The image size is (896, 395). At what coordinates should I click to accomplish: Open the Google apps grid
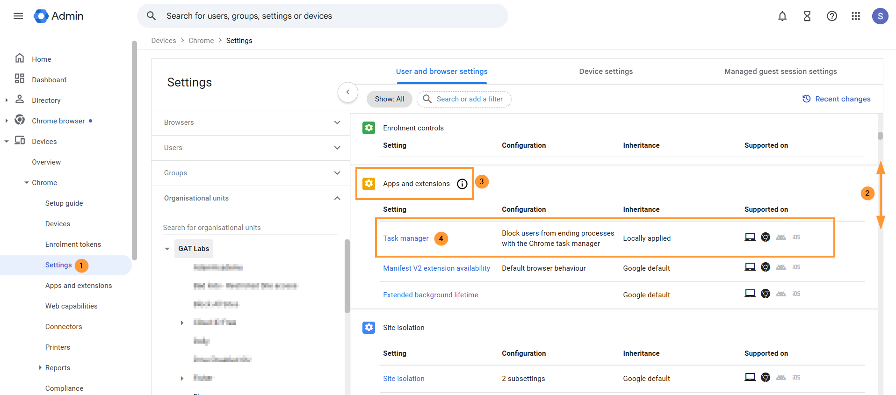[856, 16]
